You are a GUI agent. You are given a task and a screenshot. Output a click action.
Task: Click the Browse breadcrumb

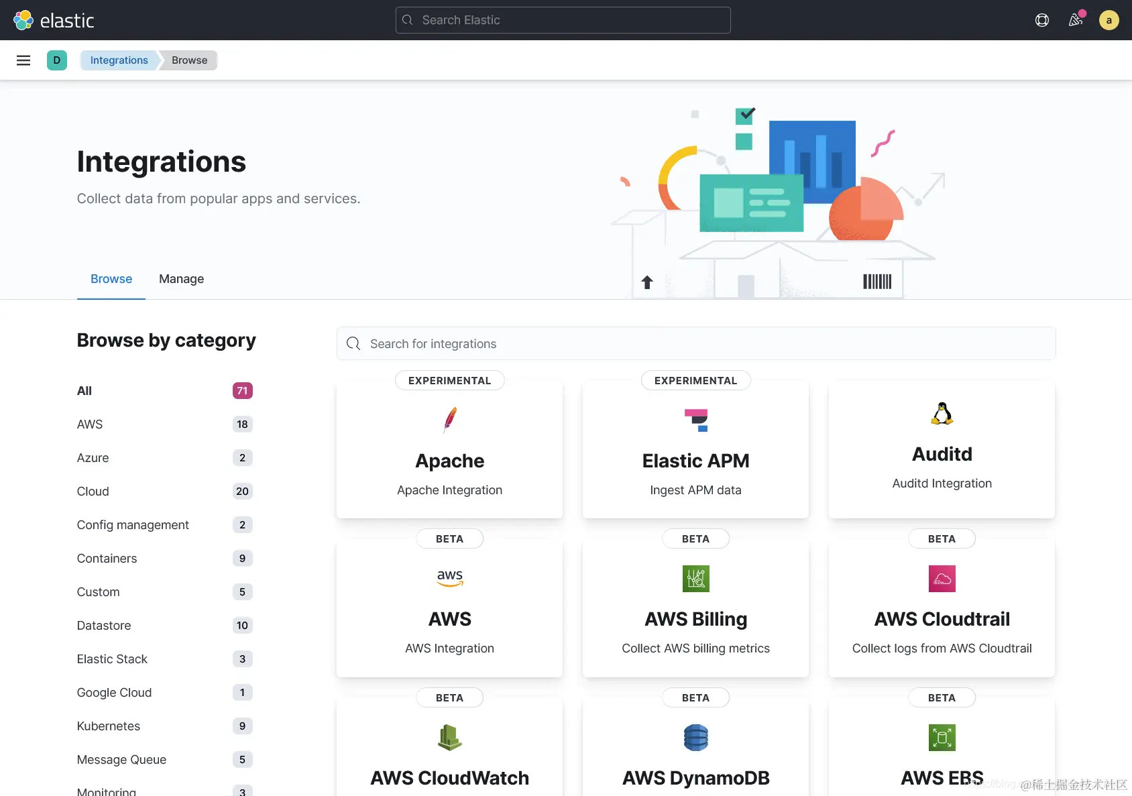(190, 60)
